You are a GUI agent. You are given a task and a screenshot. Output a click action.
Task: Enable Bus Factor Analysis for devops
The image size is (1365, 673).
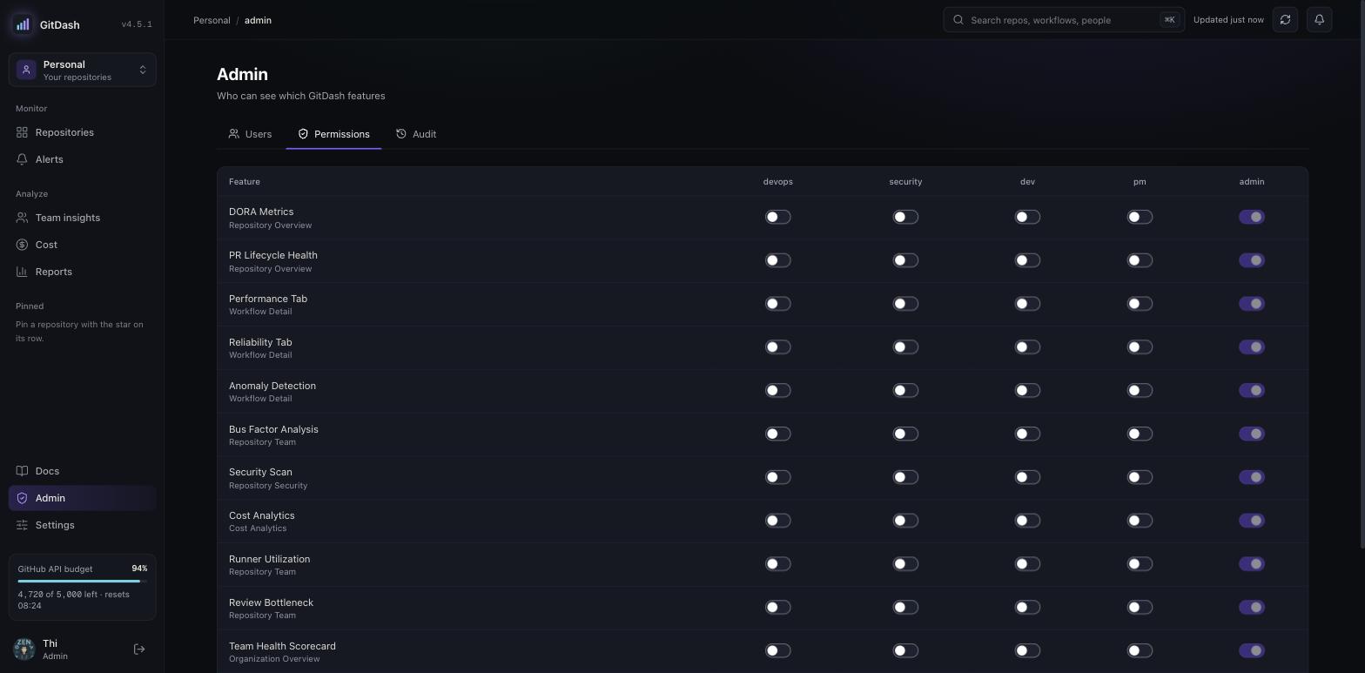777,434
